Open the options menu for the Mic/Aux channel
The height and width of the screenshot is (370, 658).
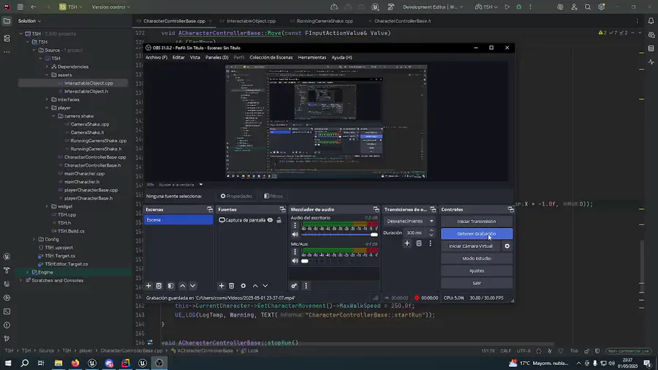pos(295,252)
